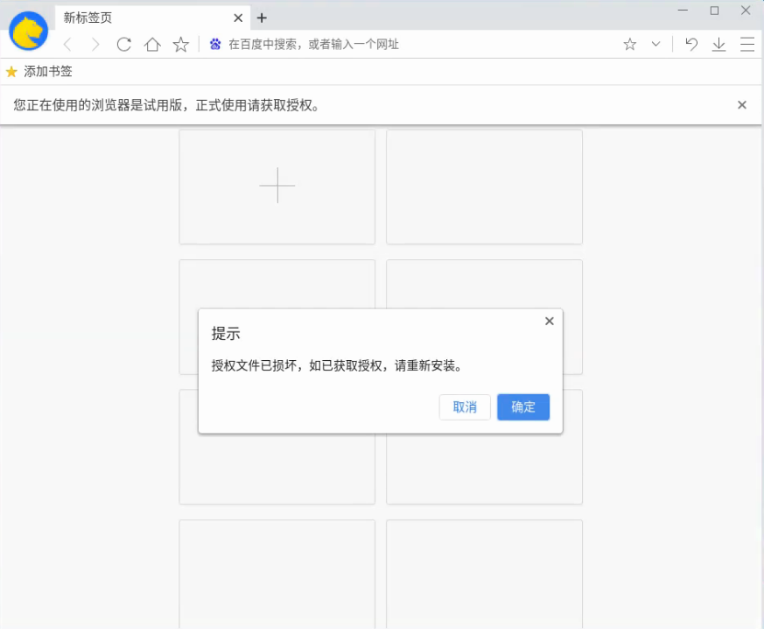Click the back navigation arrow
Image resolution: width=764 pixels, height=629 pixels.
(67, 45)
